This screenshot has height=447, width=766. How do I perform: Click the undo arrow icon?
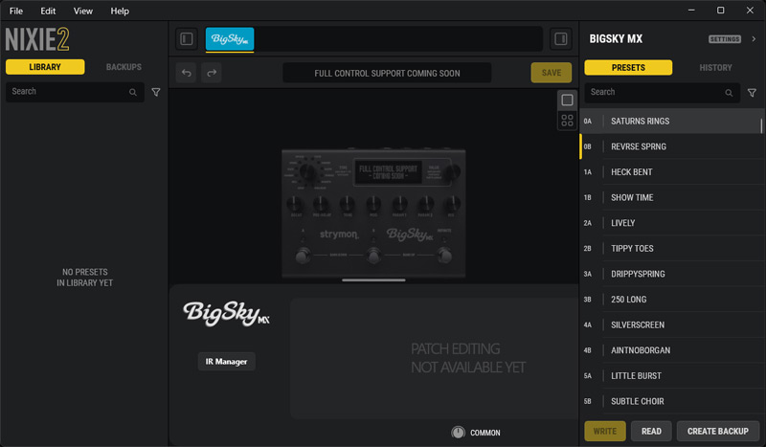(x=187, y=73)
